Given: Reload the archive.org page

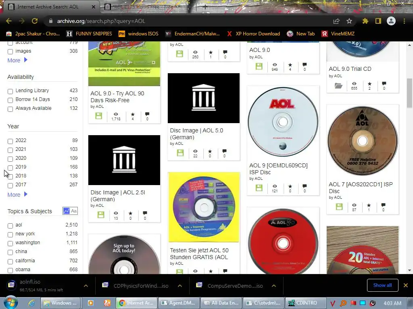Looking at the screenshot, I should (x=35, y=21).
